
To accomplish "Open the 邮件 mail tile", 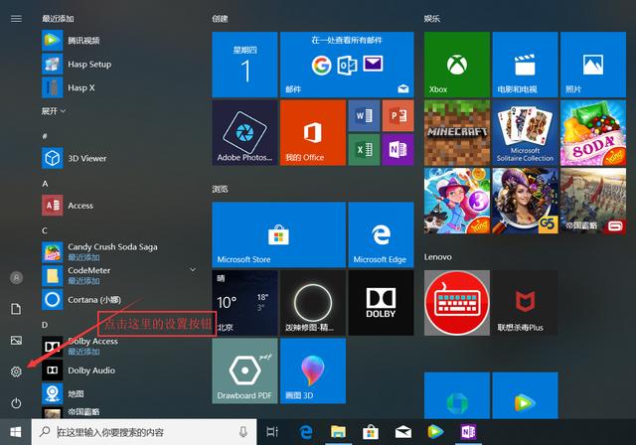I will (347, 65).
